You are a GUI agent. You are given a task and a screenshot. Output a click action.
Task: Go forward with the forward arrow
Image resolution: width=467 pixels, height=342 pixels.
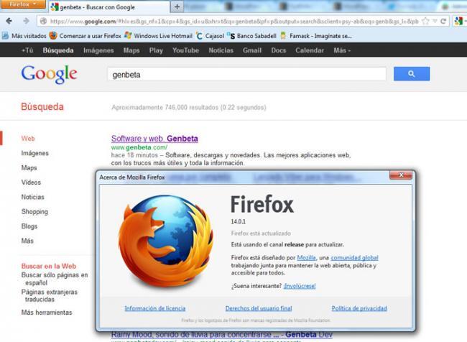coord(26,21)
